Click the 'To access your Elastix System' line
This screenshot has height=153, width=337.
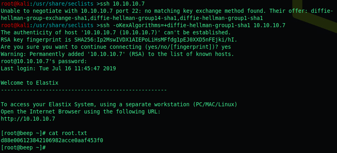tap(119, 104)
